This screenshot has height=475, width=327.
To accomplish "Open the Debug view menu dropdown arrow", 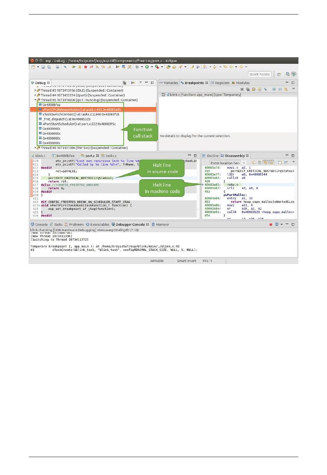I will 140,83.
